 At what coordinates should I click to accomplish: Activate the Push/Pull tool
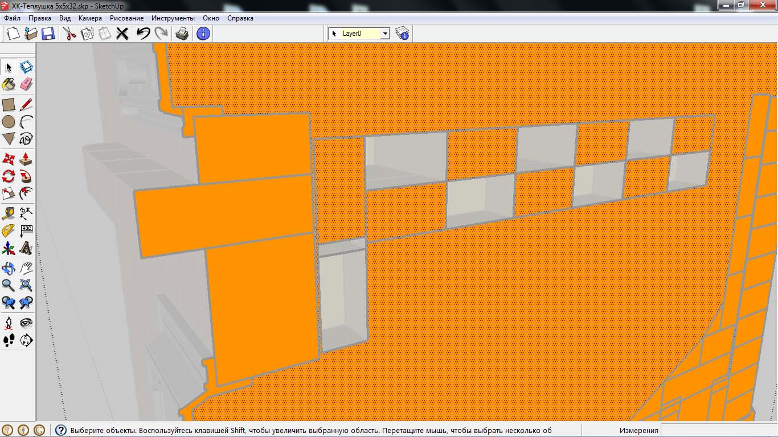pos(26,159)
